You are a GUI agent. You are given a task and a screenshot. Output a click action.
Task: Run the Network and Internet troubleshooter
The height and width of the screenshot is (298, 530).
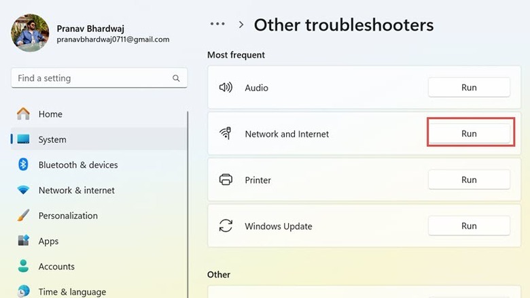click(469, 134)
